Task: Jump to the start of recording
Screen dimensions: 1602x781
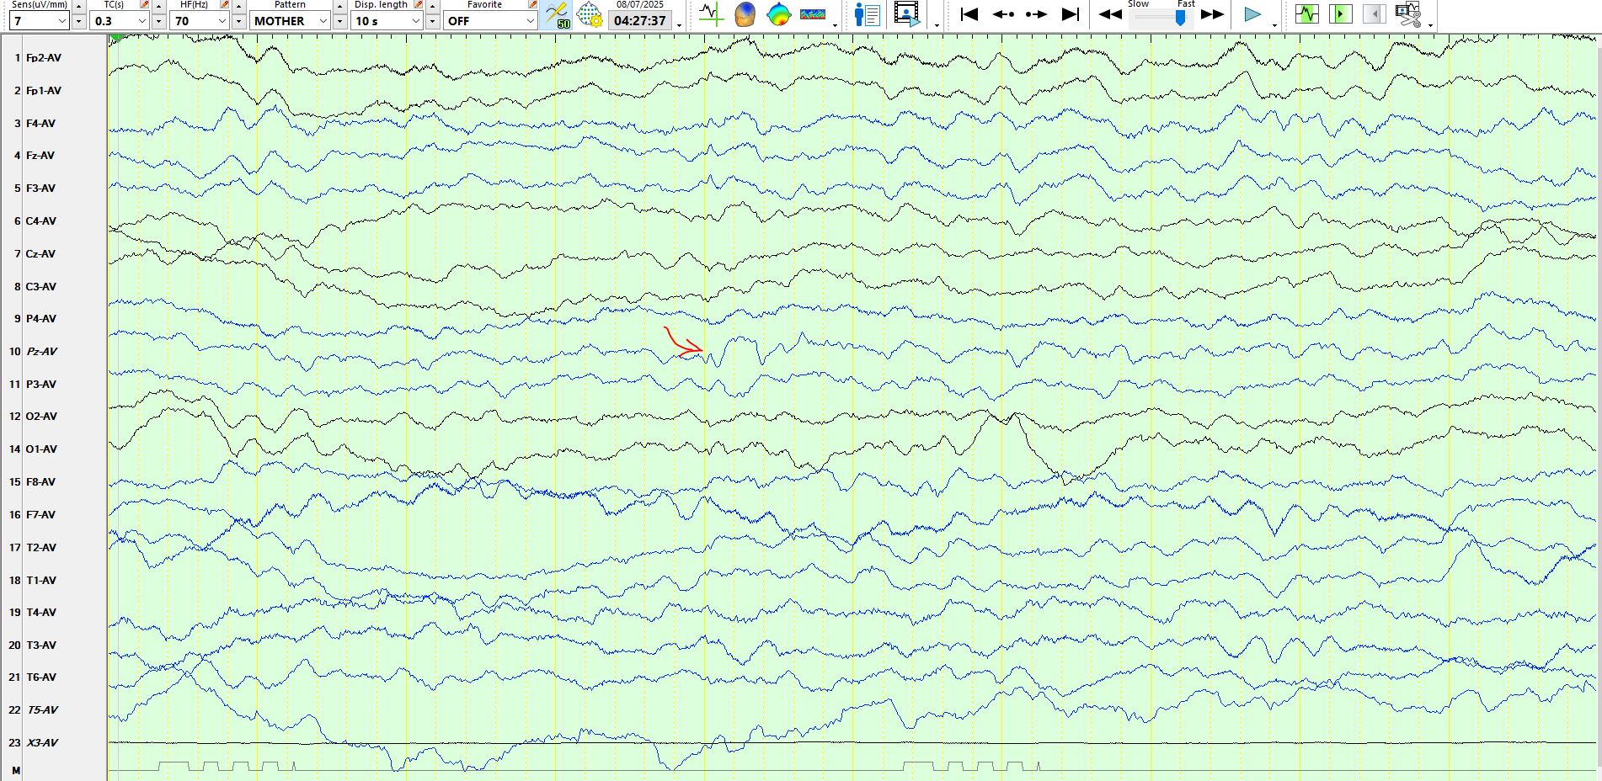Action: click(x=969, y=14)
